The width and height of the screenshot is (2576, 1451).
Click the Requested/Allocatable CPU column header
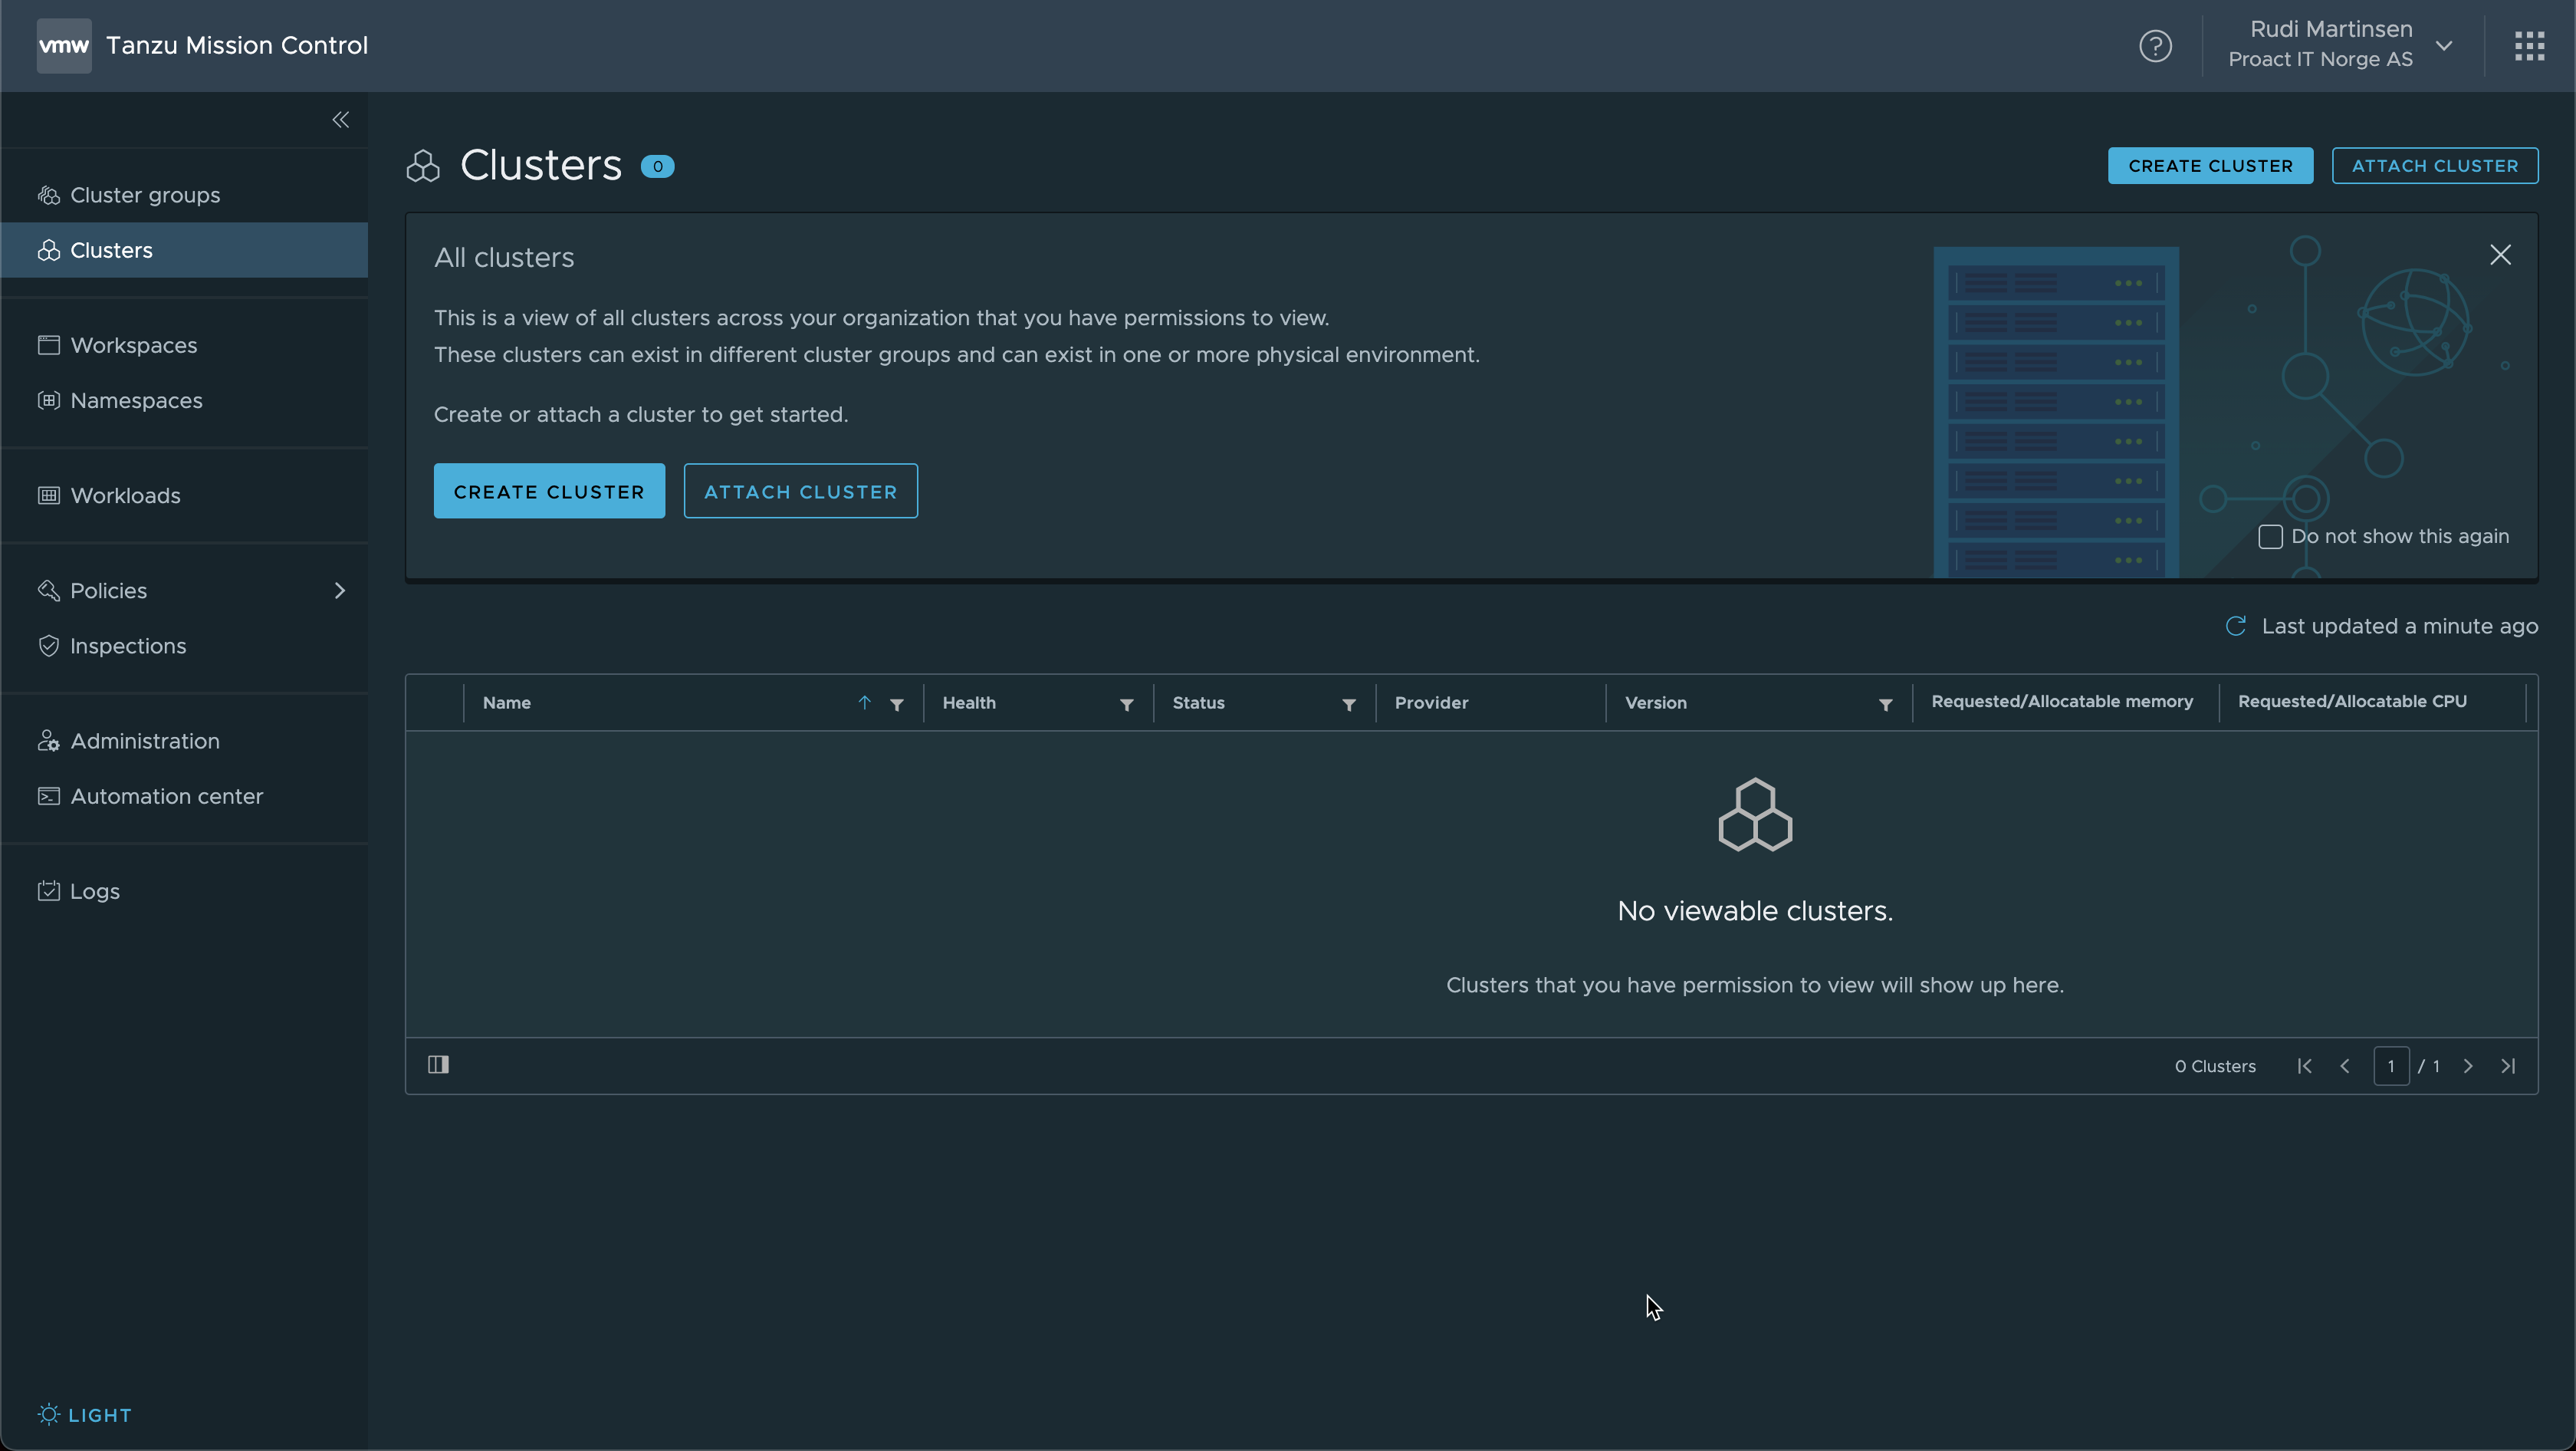2352,702
